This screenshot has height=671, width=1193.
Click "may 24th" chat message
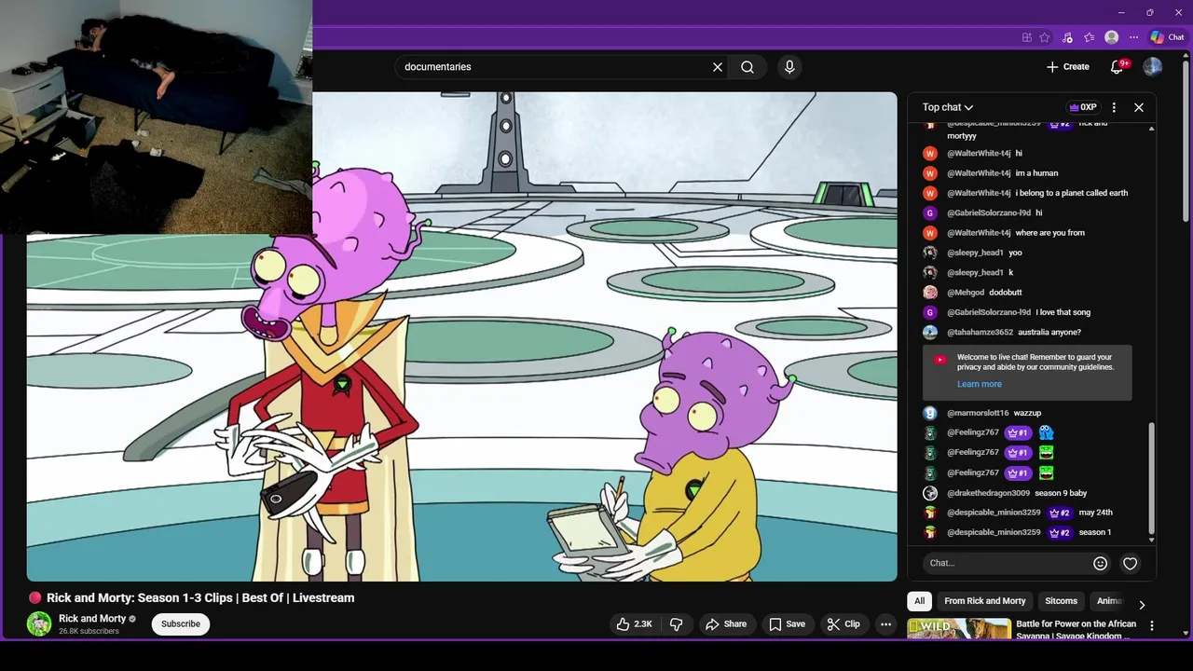click(1096, 513)
